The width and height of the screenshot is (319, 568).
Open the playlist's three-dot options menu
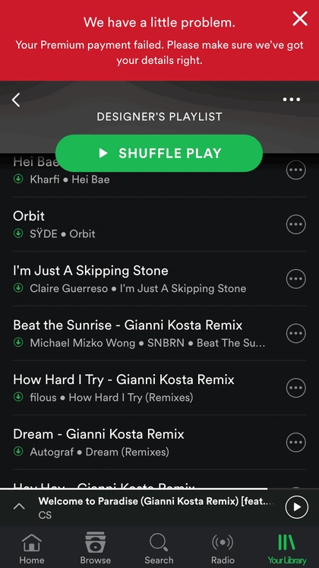(x=292, y=100)
